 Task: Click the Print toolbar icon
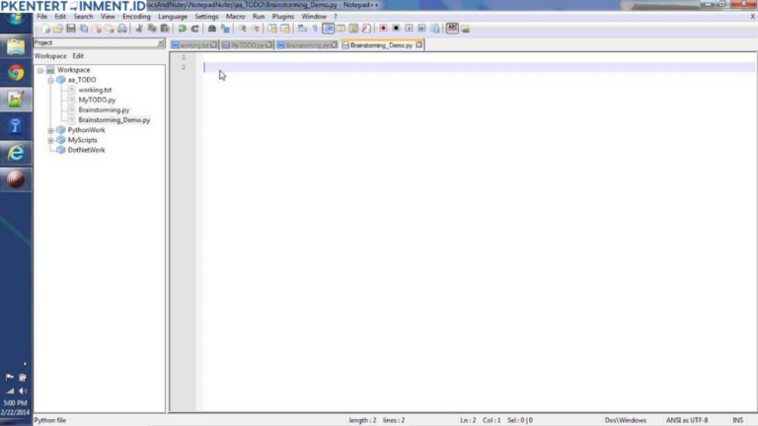(122, 29)
